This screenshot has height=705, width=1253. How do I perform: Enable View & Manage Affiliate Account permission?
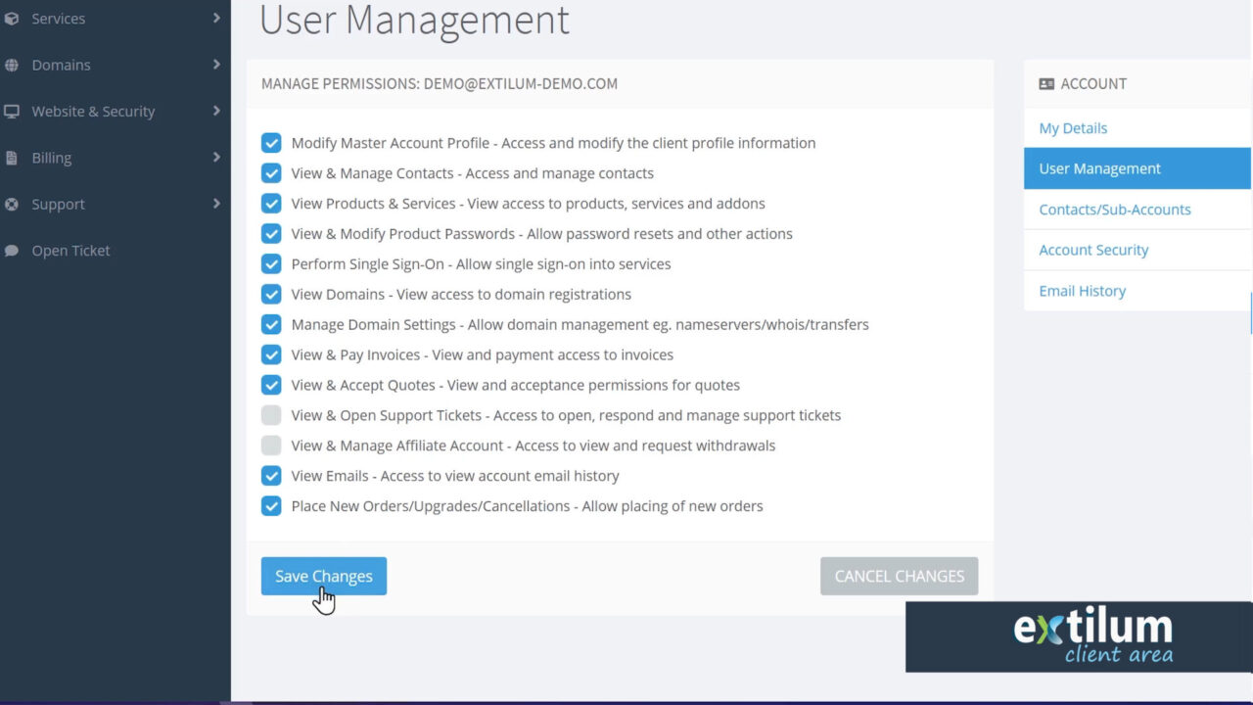pos(271,446)
